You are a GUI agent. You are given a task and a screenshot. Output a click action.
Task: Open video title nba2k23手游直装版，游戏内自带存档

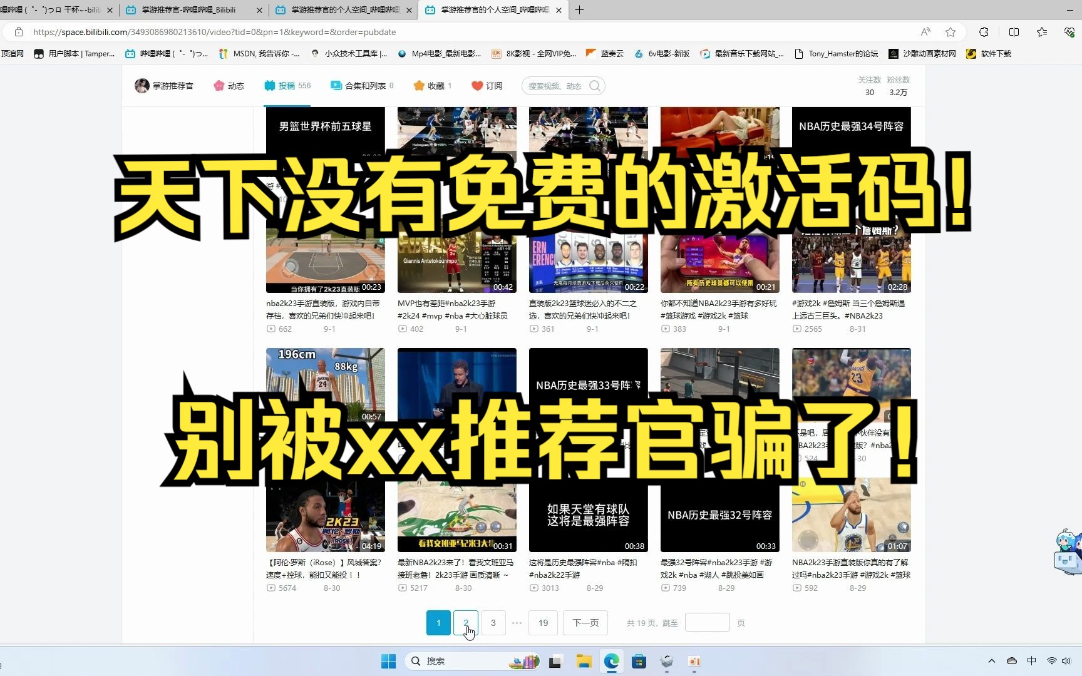(322, 309)
